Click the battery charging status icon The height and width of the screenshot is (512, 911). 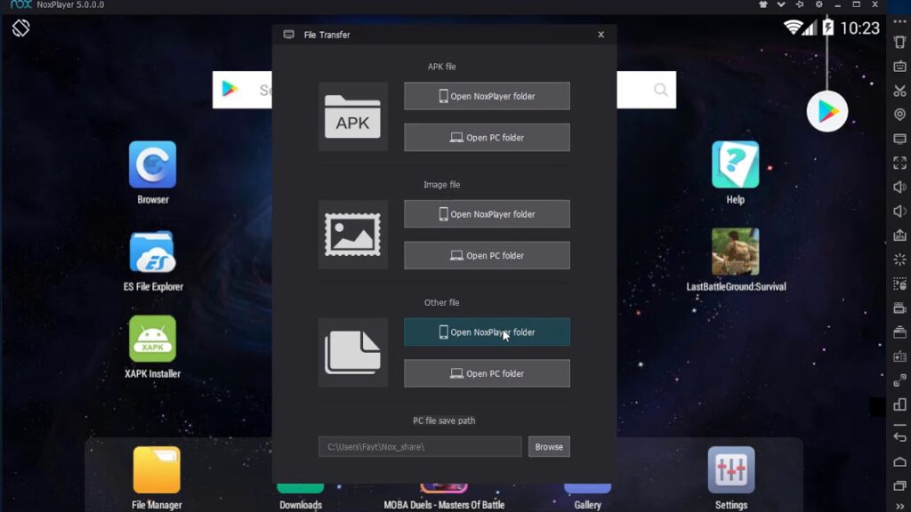(x=828, y=28)
